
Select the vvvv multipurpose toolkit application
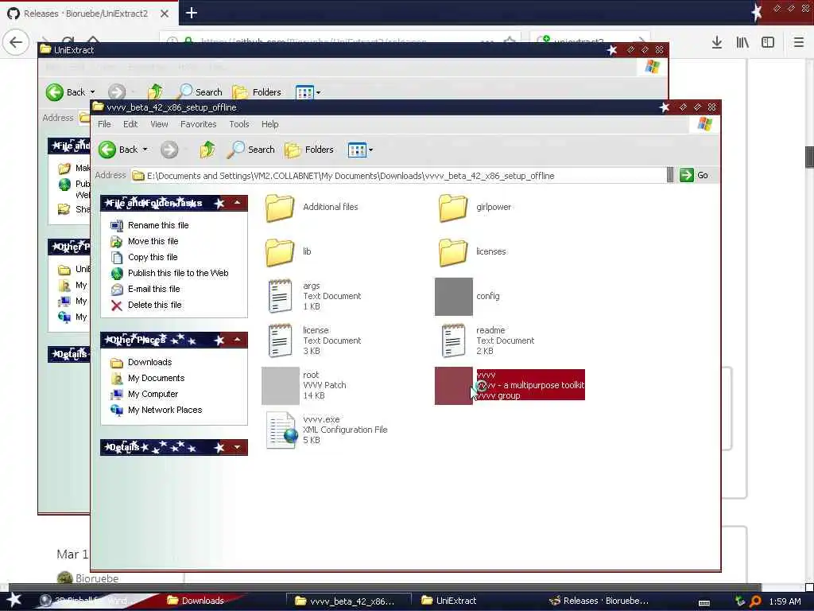(x=510, y=386)
